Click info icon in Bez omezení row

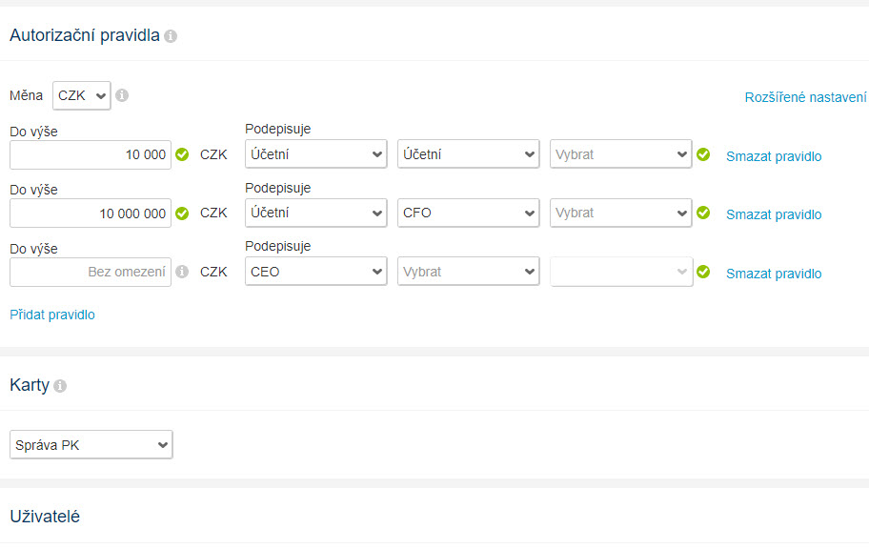tap(182, 272)
